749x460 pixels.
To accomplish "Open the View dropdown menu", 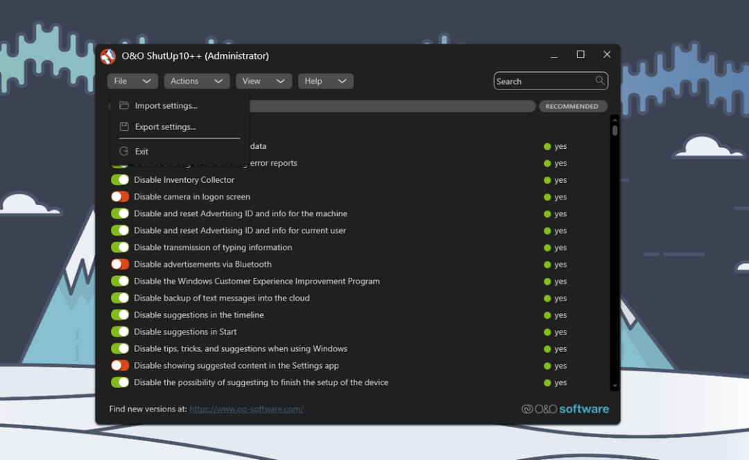I will pyautogui.click(x=264, y=81).
